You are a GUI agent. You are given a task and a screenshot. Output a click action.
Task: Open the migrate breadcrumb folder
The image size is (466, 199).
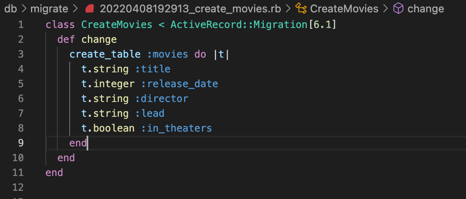[49, 9]
